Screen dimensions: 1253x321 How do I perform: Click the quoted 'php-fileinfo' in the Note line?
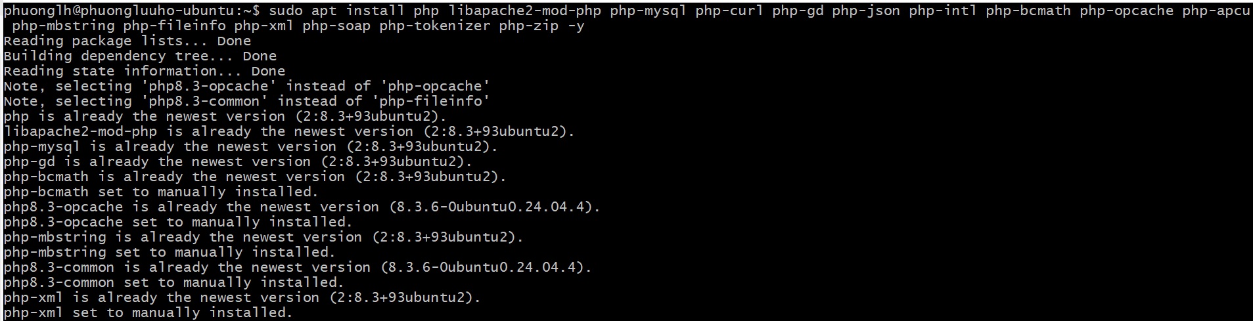click(435, 101)
